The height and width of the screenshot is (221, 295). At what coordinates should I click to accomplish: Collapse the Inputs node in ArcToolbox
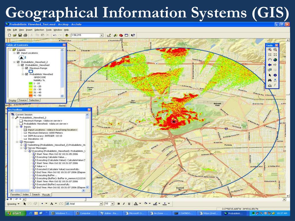17,127
